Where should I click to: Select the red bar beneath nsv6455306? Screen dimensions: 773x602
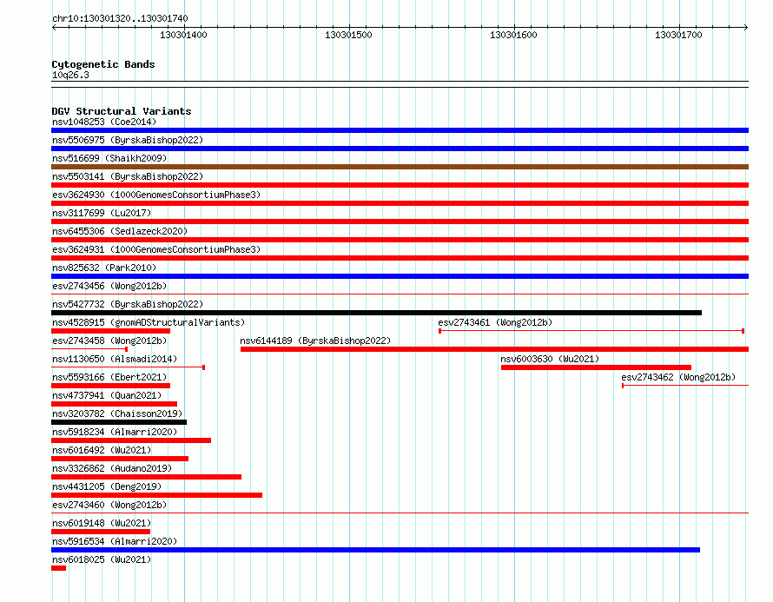coord(400,240)
